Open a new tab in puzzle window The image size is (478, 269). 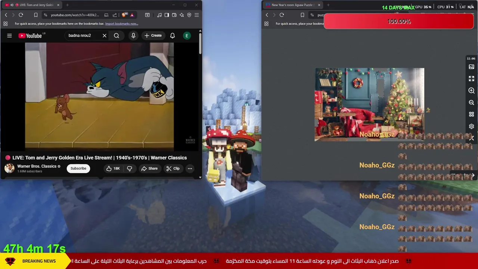click(x=328, y=5)
